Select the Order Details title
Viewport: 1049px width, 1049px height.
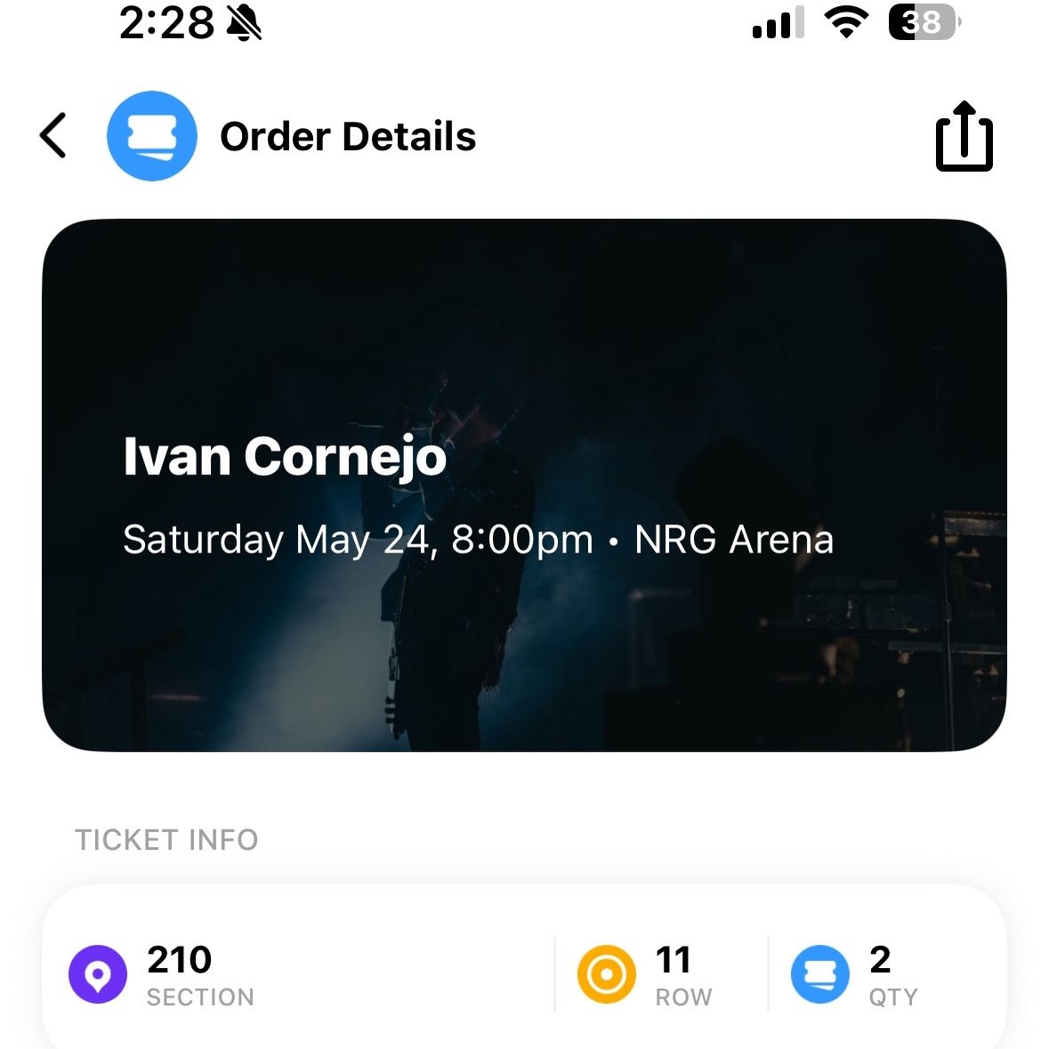348,136
